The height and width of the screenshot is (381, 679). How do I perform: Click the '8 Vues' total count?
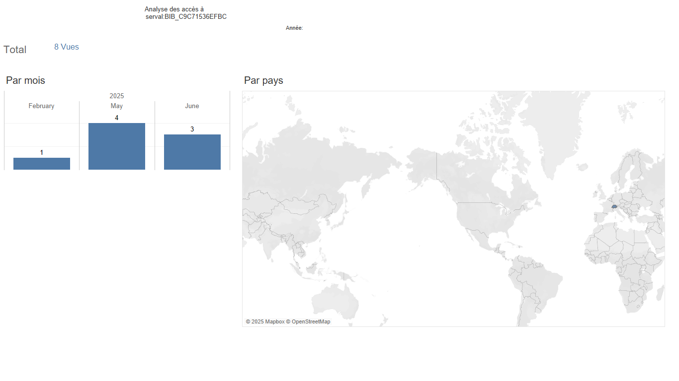[x=67, y=47]
